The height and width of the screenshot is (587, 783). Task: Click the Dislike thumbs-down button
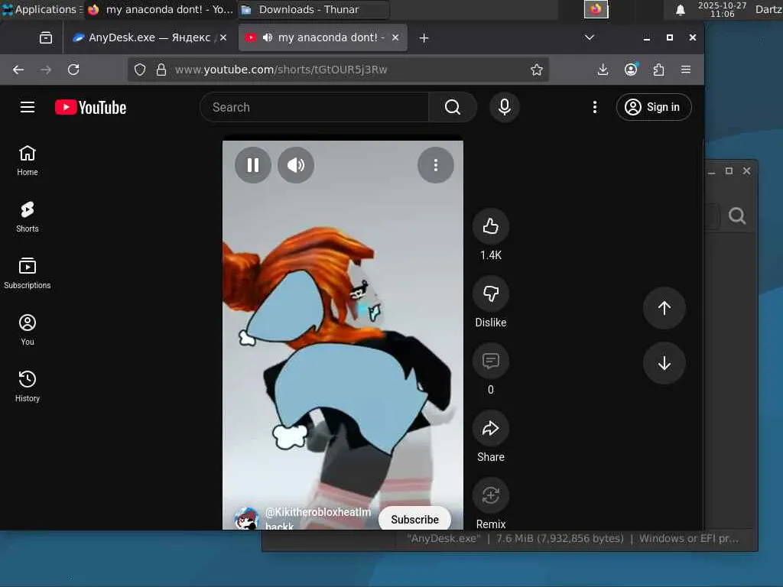[x=490, y=293]
